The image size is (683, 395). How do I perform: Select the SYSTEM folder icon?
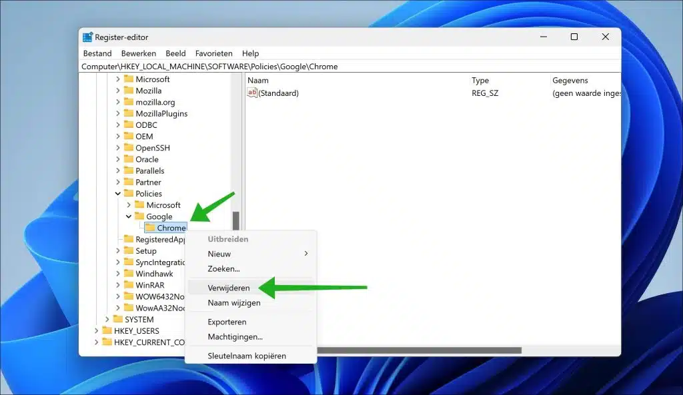coord(118,319)
